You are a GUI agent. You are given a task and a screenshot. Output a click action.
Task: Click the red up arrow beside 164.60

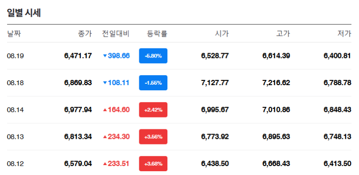(105, 110)
